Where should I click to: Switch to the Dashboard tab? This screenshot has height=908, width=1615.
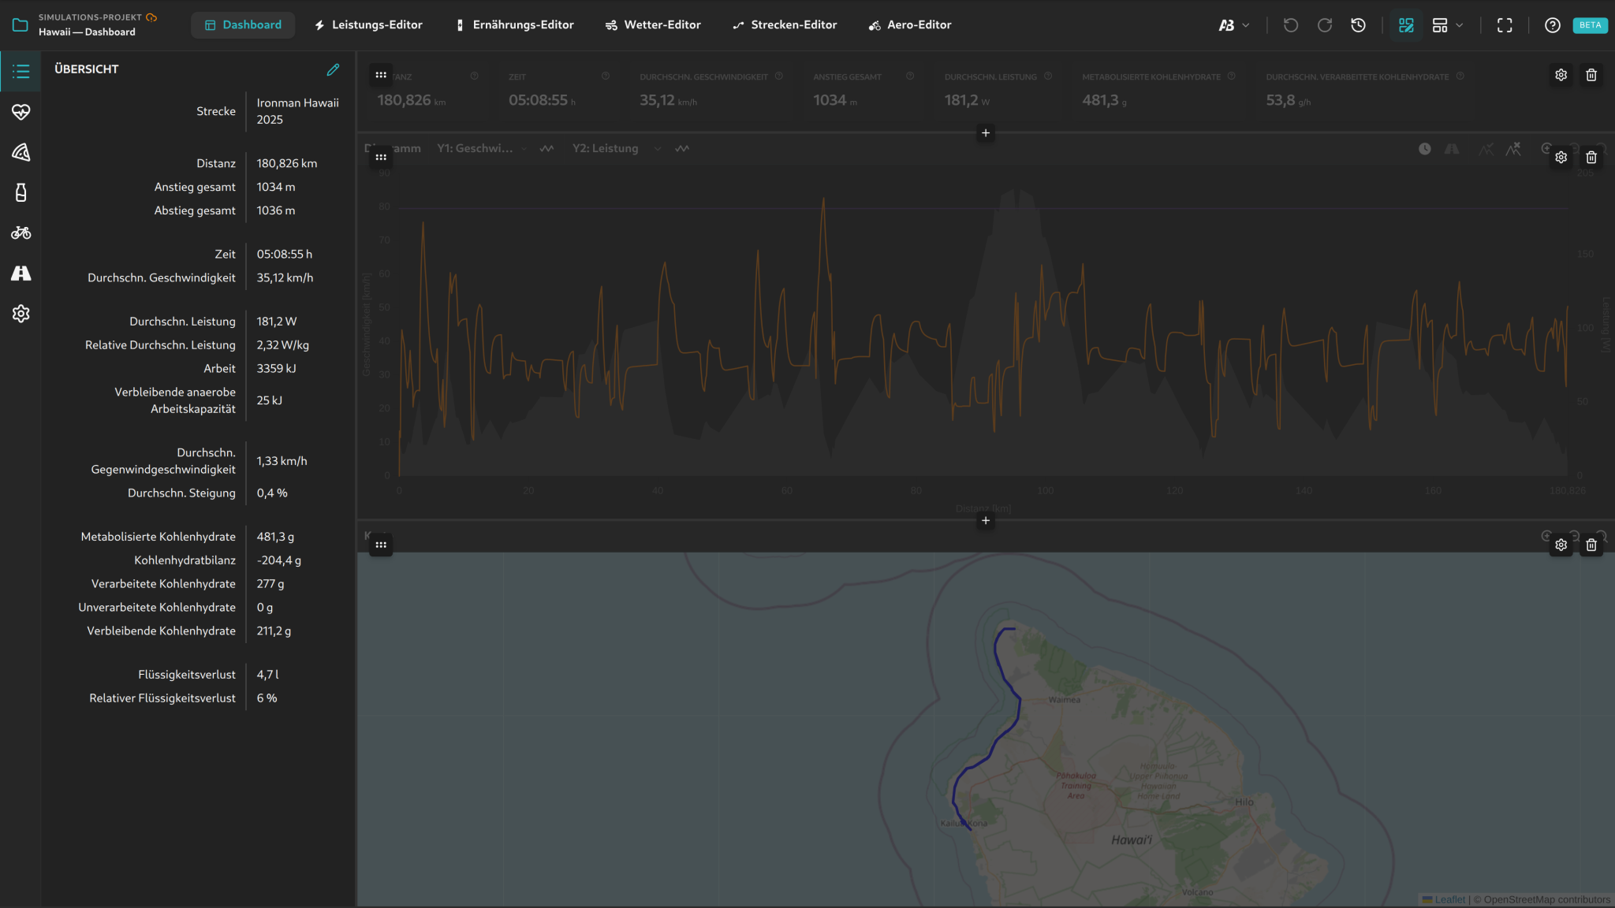pyautogui.click(x=243, y=25)
